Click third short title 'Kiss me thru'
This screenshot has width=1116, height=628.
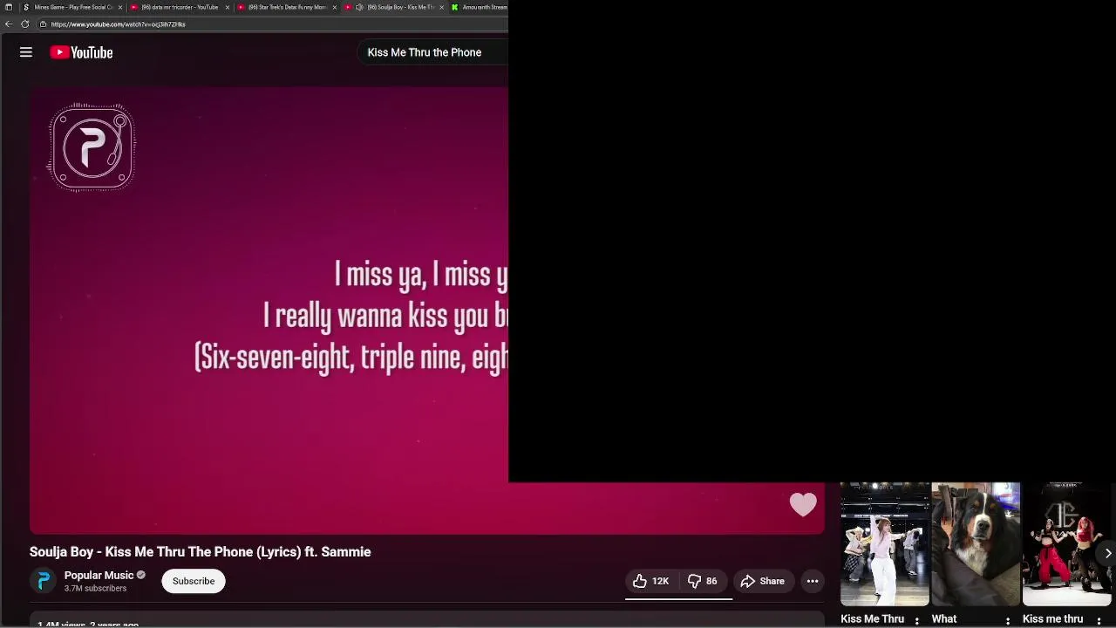1052,618
